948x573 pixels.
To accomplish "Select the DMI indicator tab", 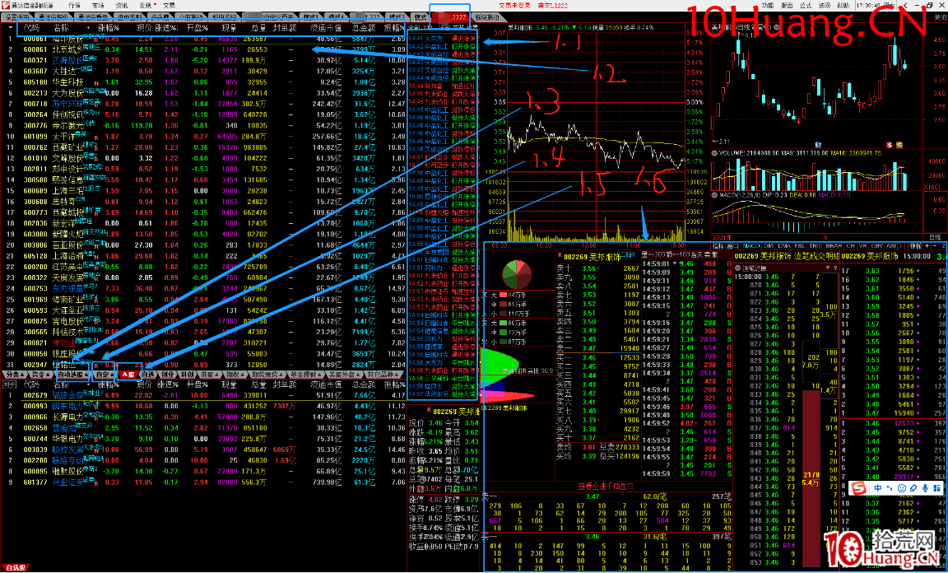I will pyautogui.click(x=769, y=245).
